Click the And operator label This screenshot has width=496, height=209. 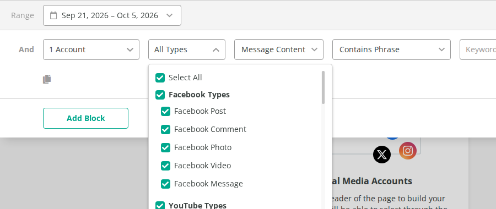[26, 50]
